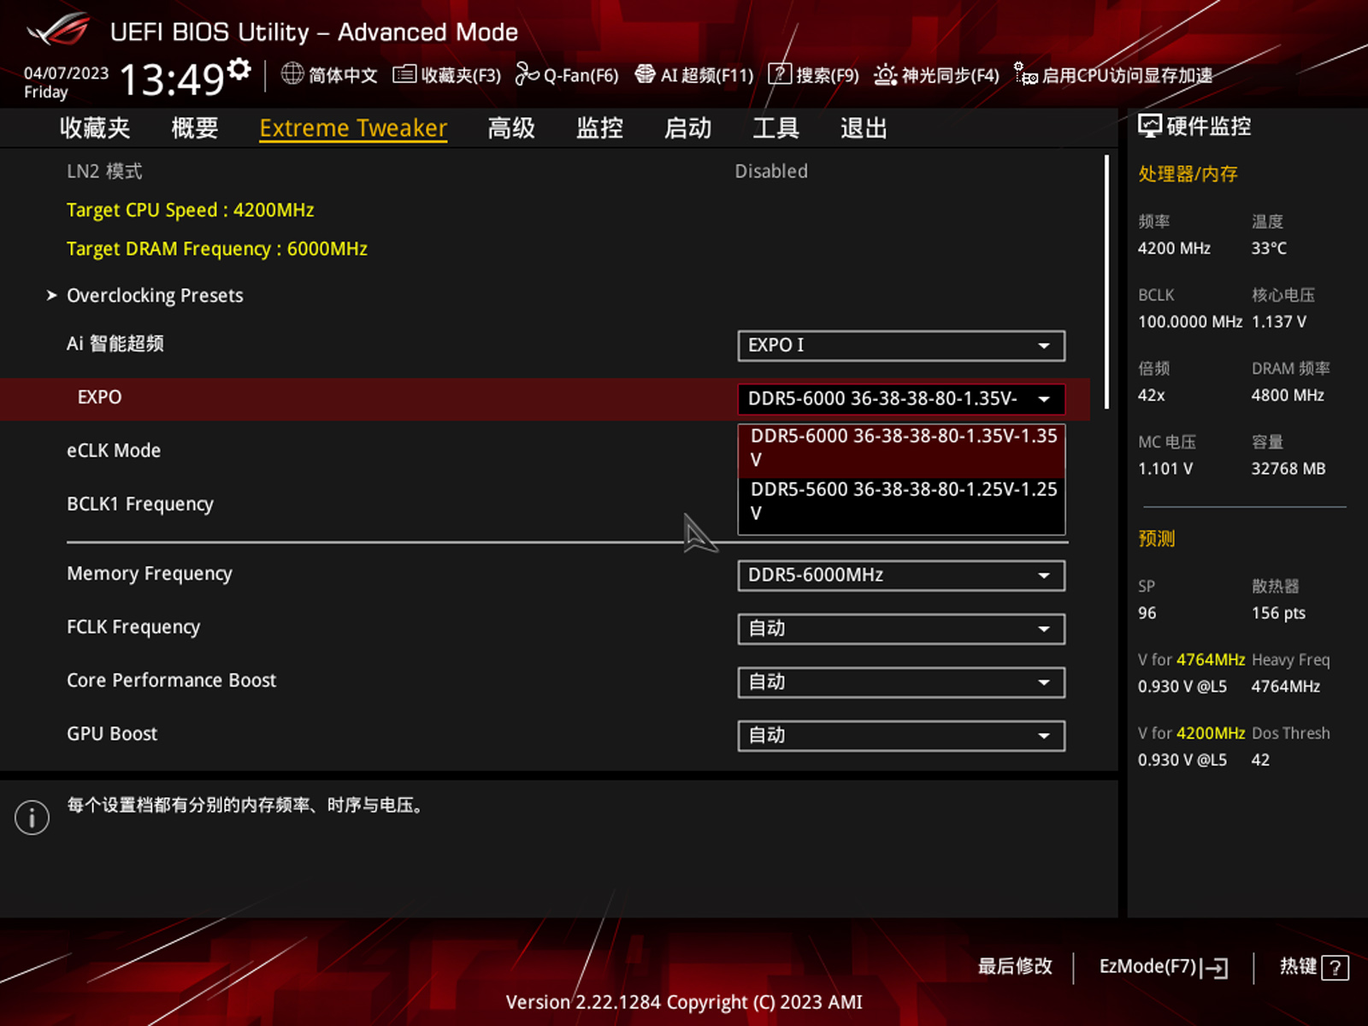
Task: Click EzMode(F7) exit arrow icon
Action: 1215,968
